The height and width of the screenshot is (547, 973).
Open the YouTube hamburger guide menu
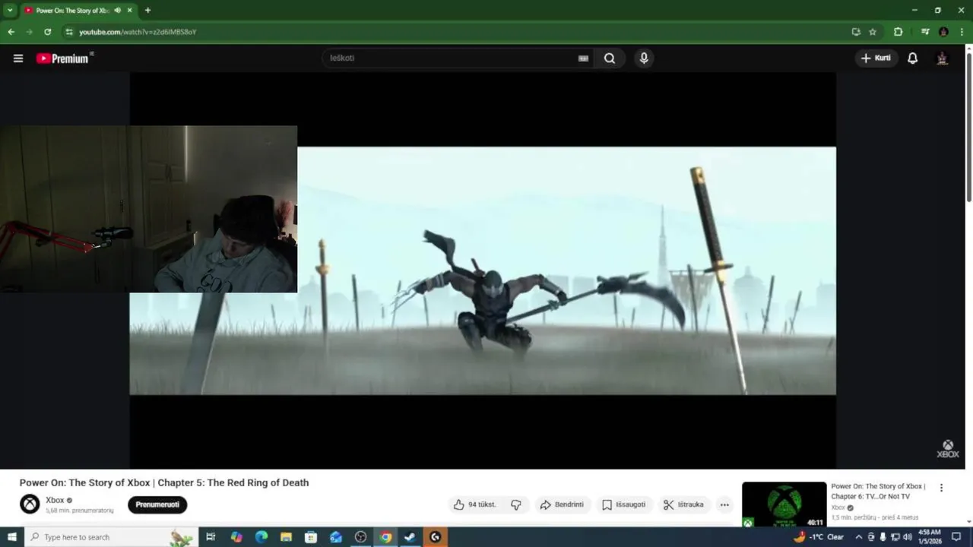[18, 58]
